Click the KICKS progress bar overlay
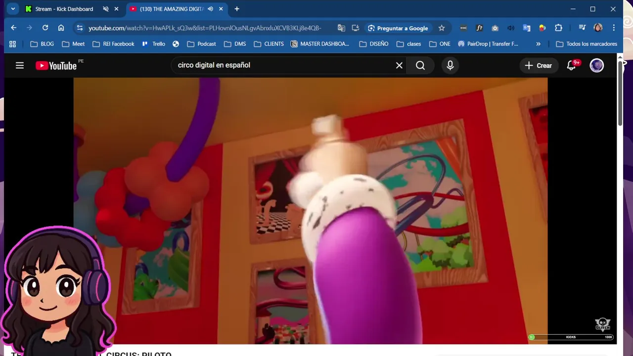 click(x=571, y=337)
